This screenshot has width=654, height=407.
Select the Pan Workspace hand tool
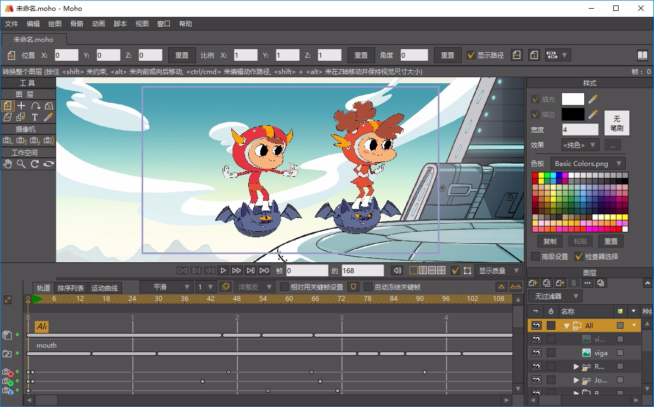click(8, 164)
